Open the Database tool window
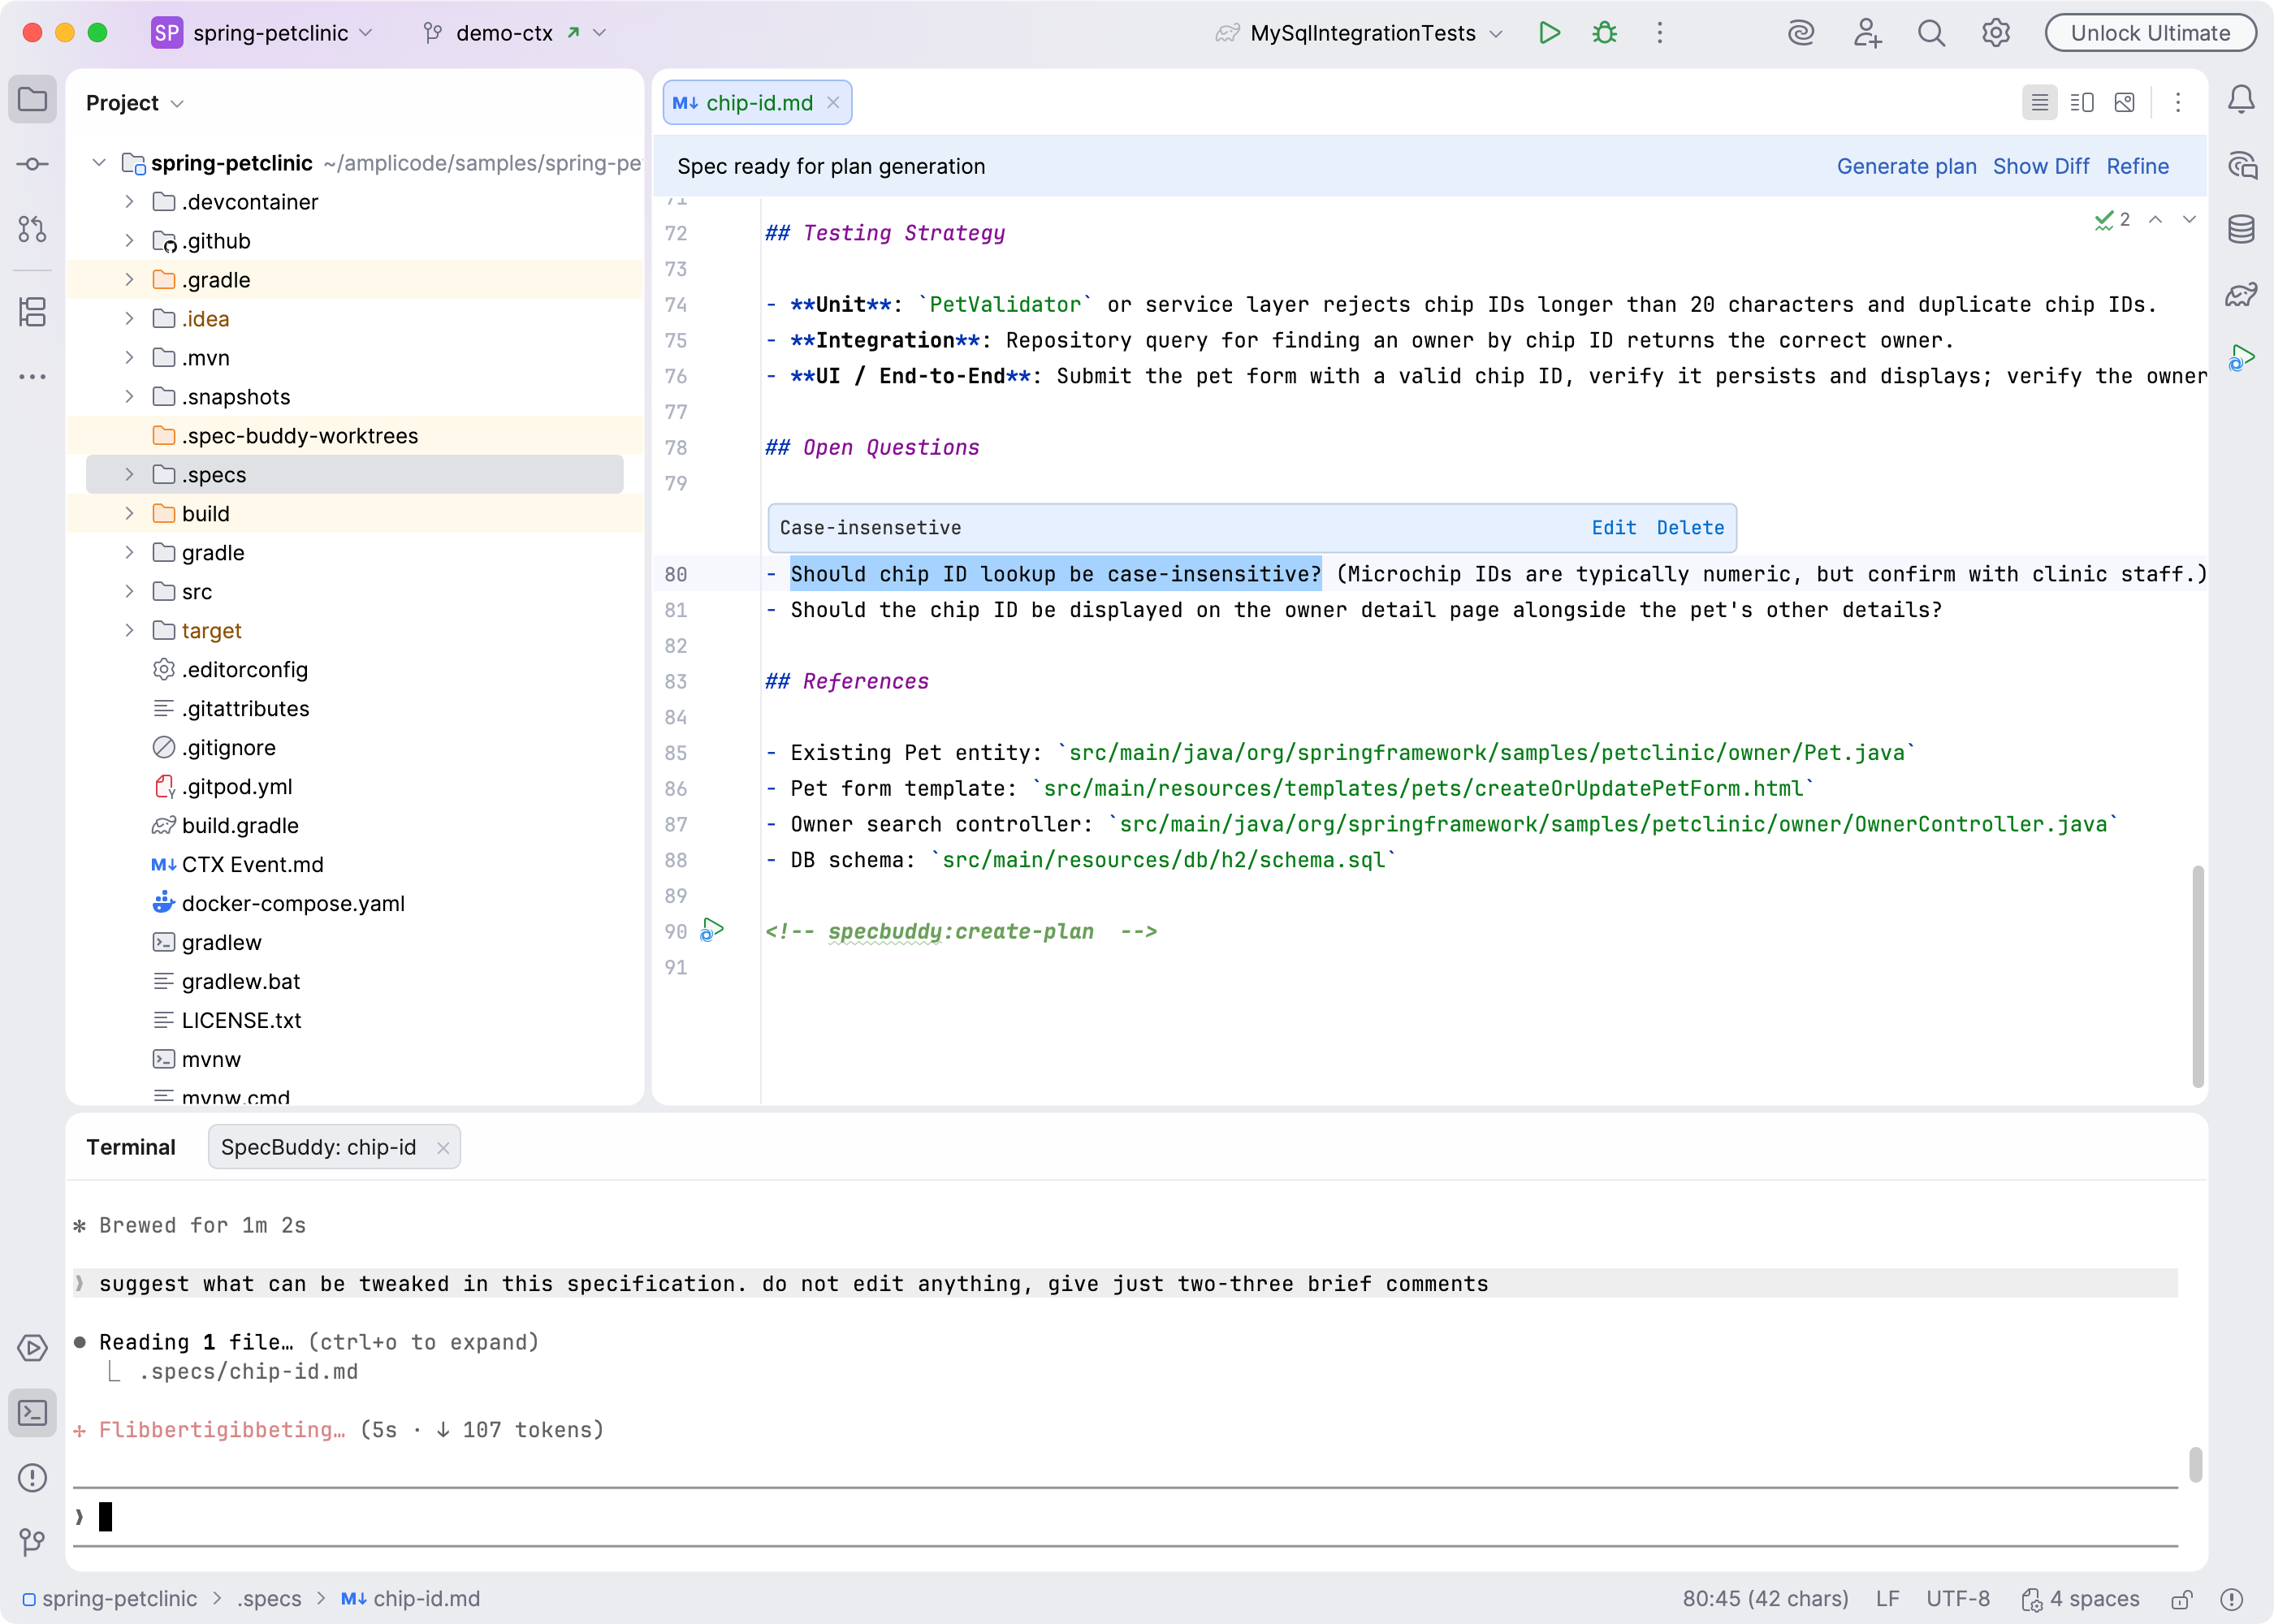2274x1624 pixels. [x=2241, y=229]
